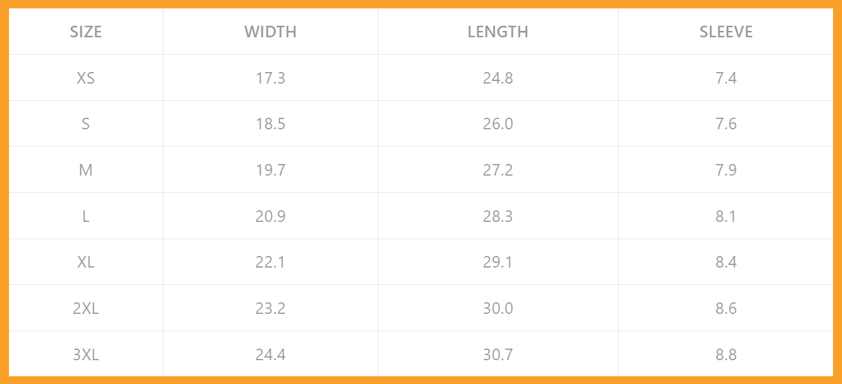842x384 pixels.
Task: Click the 24.4 width value for 3XL
Action: coord(270,354)
